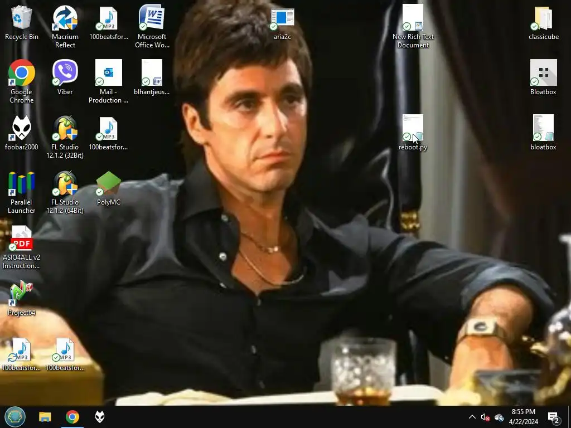571x428 pixels.
Task: Show hidden system tray icons
Action: [x=472, y=417]
